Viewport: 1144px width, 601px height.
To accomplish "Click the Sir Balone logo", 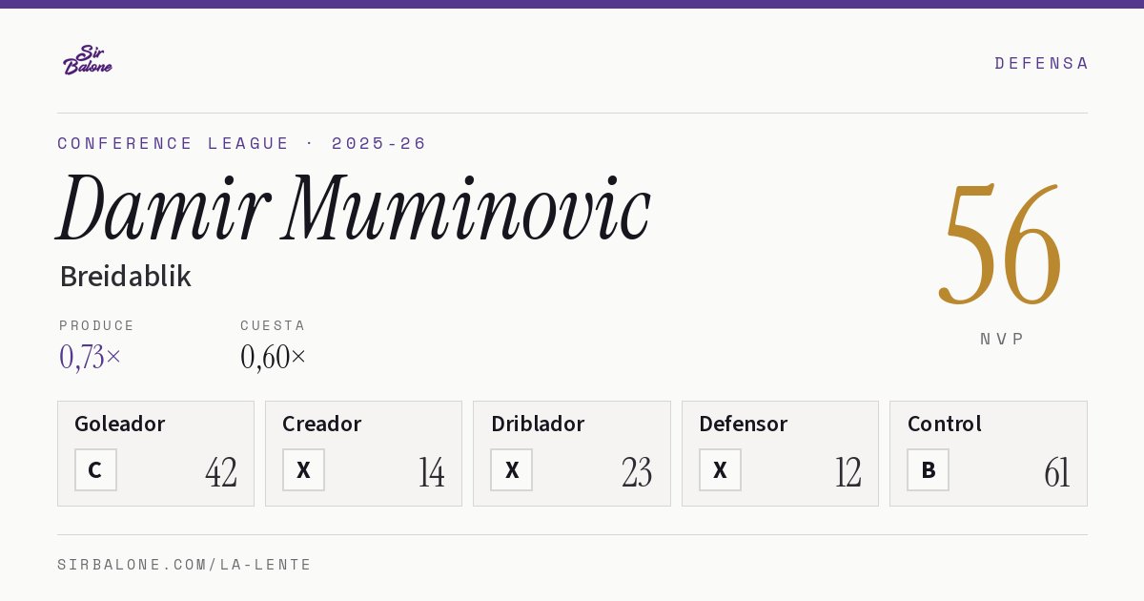I will click(x=88, y=59).
